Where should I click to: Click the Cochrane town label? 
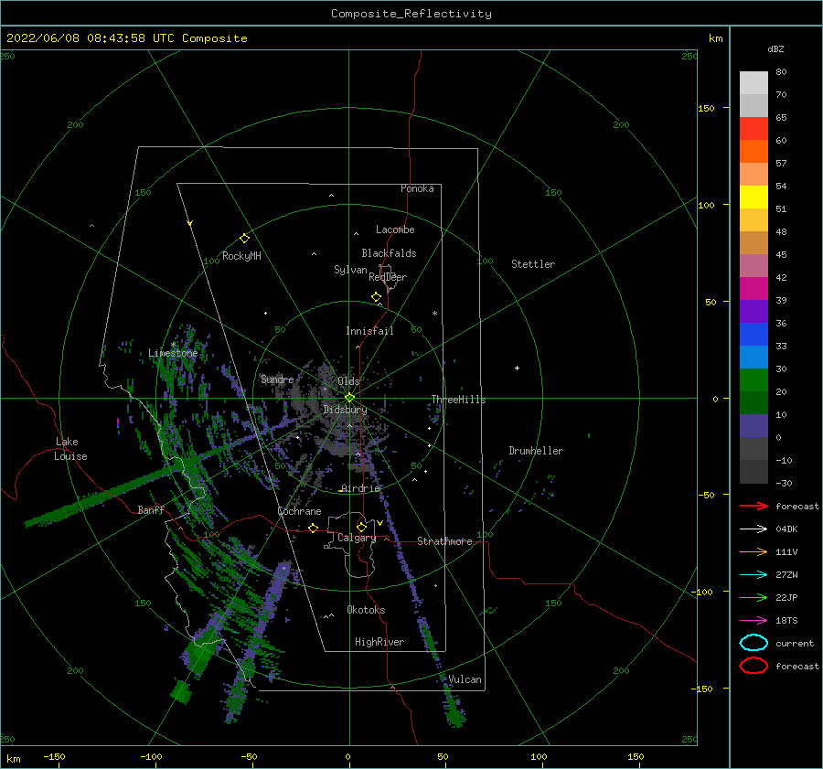[299, 512]
